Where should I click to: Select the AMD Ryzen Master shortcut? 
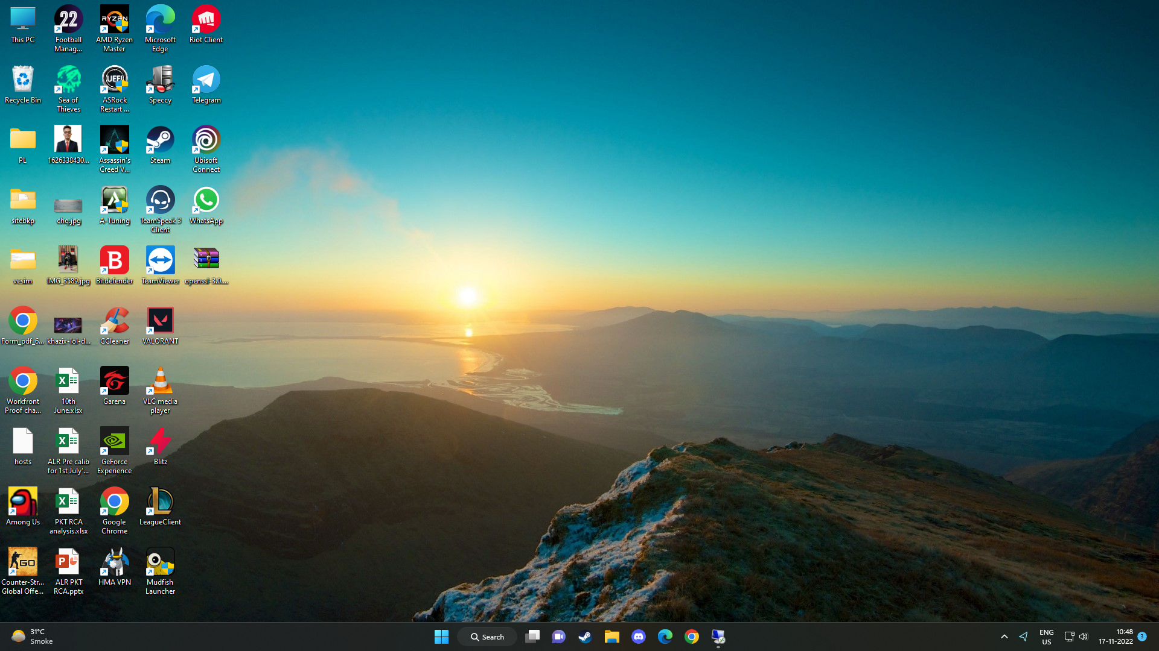click(114, 29)
